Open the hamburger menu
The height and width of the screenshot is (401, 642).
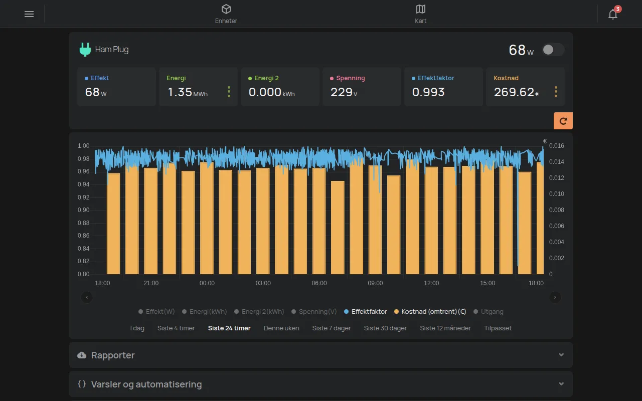pos(29,14)
